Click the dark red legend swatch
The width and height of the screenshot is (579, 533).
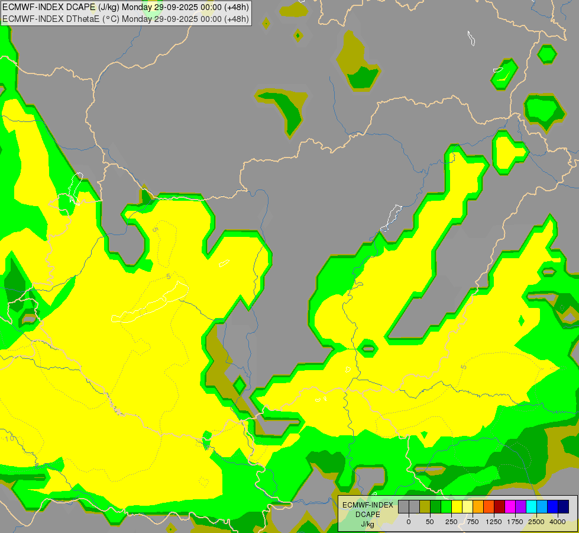(500, 506)
